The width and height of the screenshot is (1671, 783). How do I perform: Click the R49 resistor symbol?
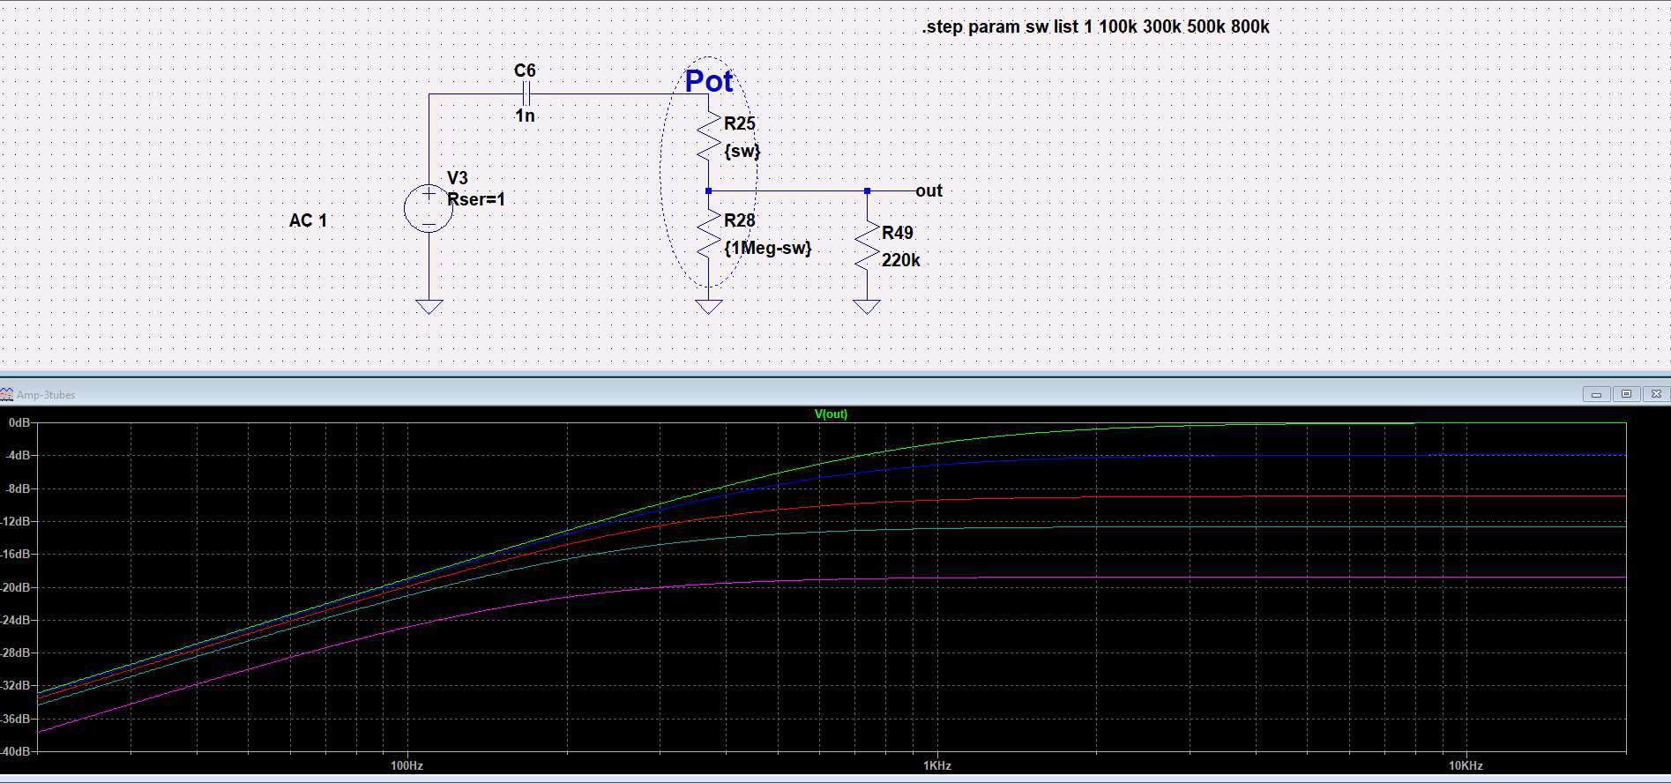(x=867, y=249)
